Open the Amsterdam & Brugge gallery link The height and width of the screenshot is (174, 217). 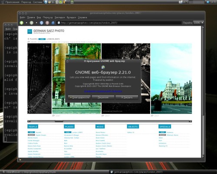72,135
